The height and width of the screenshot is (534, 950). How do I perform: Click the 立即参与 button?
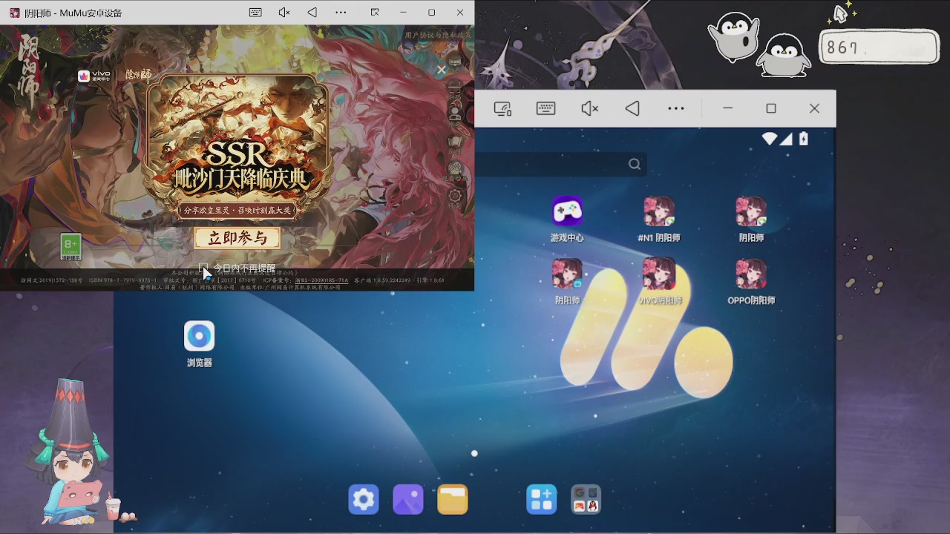(237, 238)
